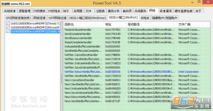The height and width of the screenshot is (111, 213).
Task: Go to 内核相关 tab
Action: pyautogui.click(x=54, y=11)
